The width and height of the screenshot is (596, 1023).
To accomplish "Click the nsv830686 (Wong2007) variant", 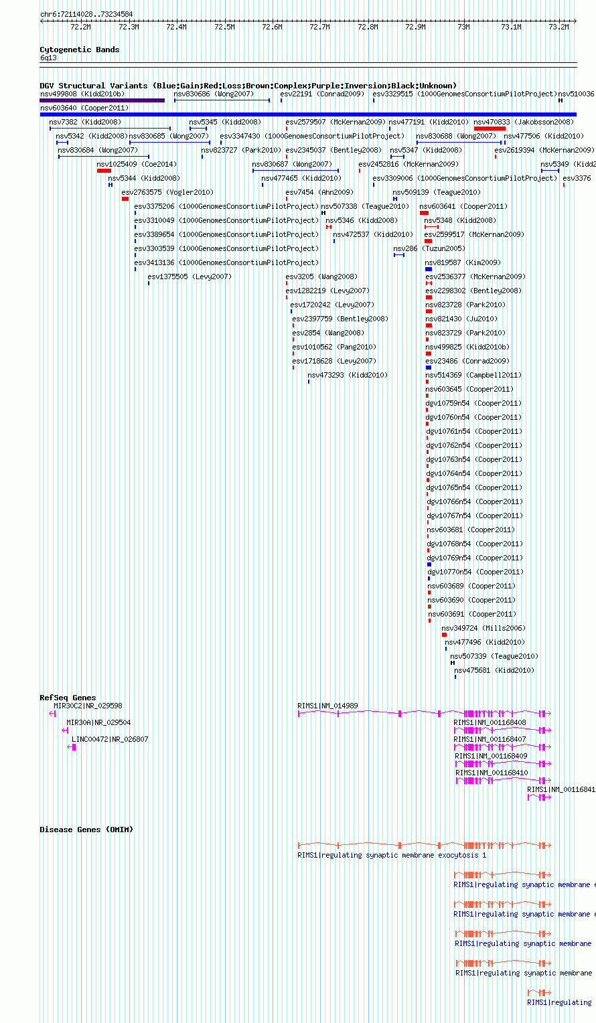I will tap(214, 94).
